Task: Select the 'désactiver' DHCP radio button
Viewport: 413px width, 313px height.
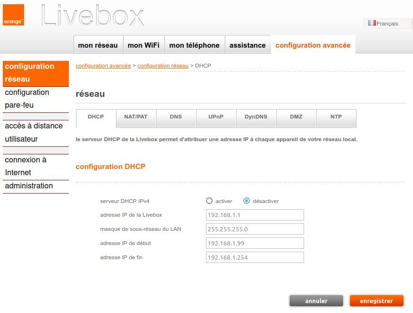Action: click(247, 201)
